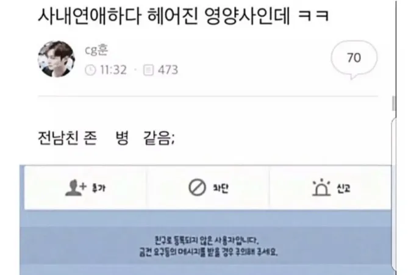Screen dimensions: 408x275
Task: Select the 11:32 post timestamp
Action: [113, 70]
